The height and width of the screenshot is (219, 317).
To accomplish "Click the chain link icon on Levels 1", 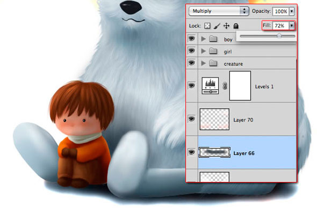I will click(225, 86).
